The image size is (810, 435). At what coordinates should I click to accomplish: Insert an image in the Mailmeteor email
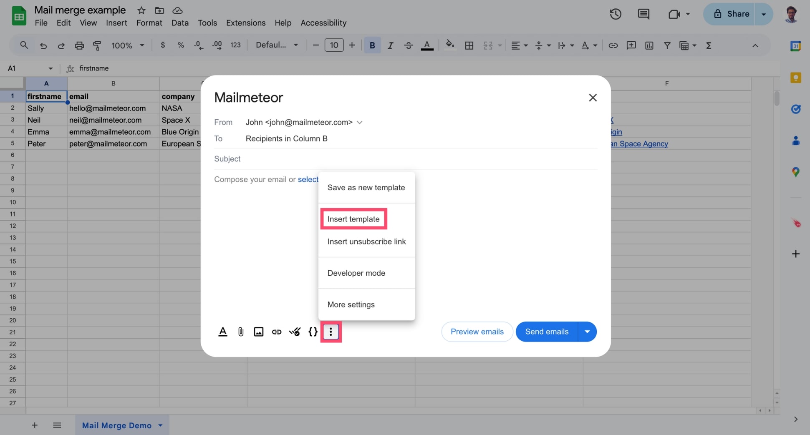coord(259,332)
